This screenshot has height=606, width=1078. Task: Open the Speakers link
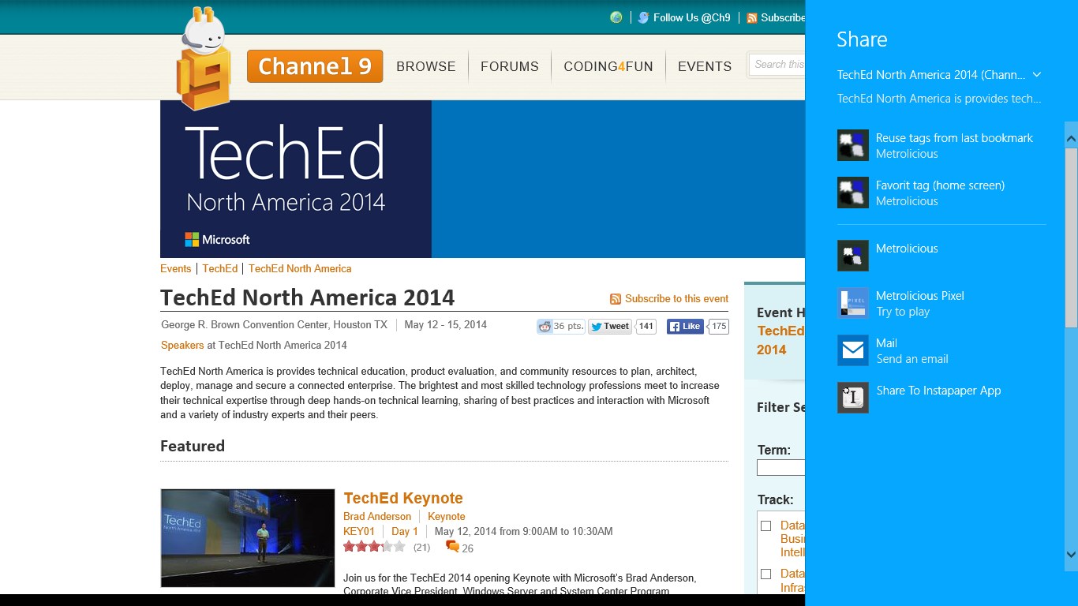[x=182, y=345]
